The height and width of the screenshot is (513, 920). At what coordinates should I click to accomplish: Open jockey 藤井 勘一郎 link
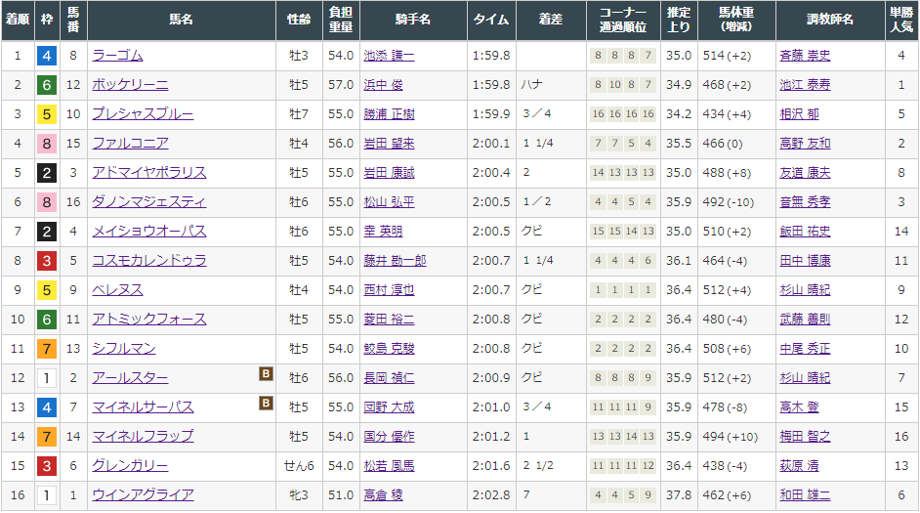click(x=395, y=261)
